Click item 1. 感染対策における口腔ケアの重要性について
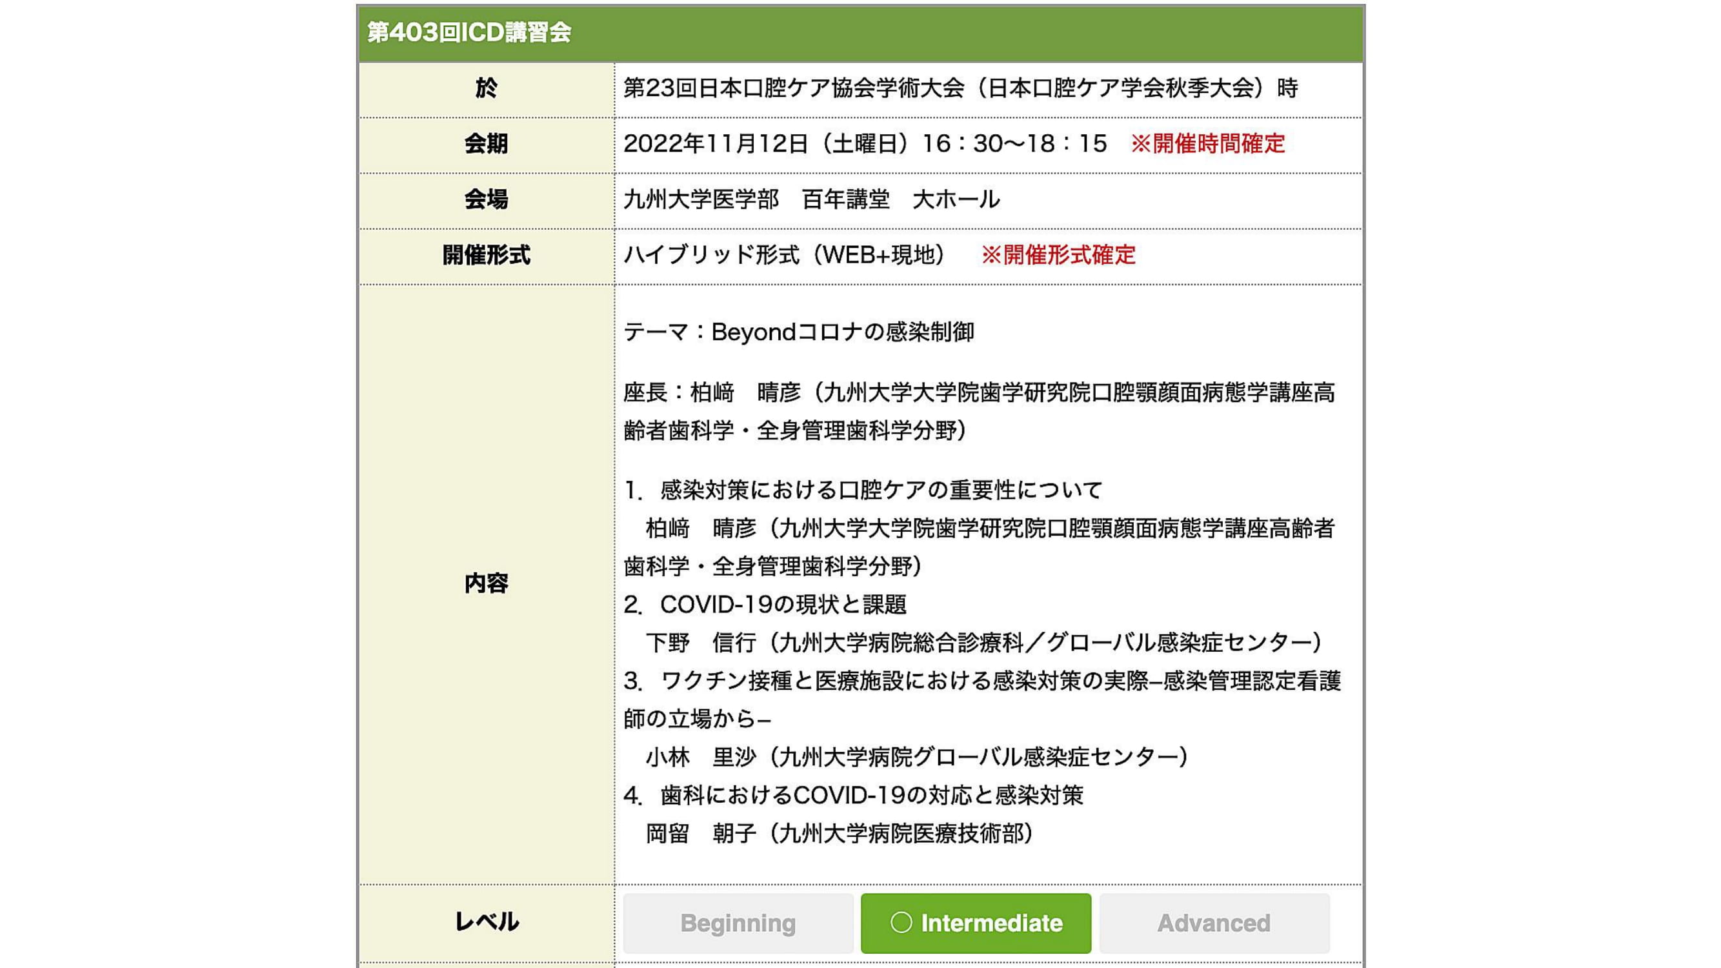Screen dimensions: 1721x968 click(863, 490)
